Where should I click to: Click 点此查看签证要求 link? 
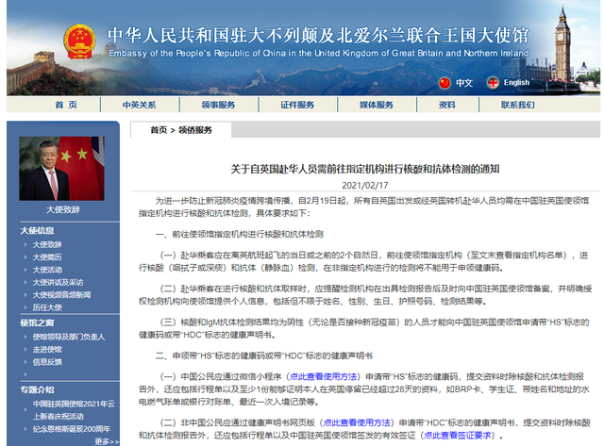click(458, 436)
